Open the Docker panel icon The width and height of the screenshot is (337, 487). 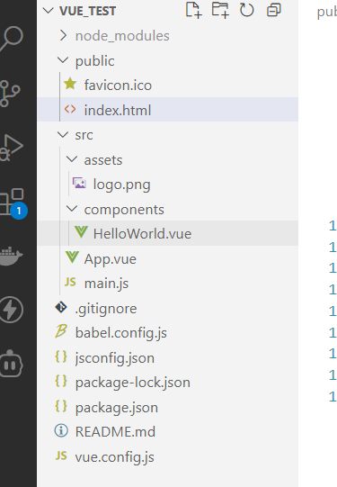tap(11, 256)
